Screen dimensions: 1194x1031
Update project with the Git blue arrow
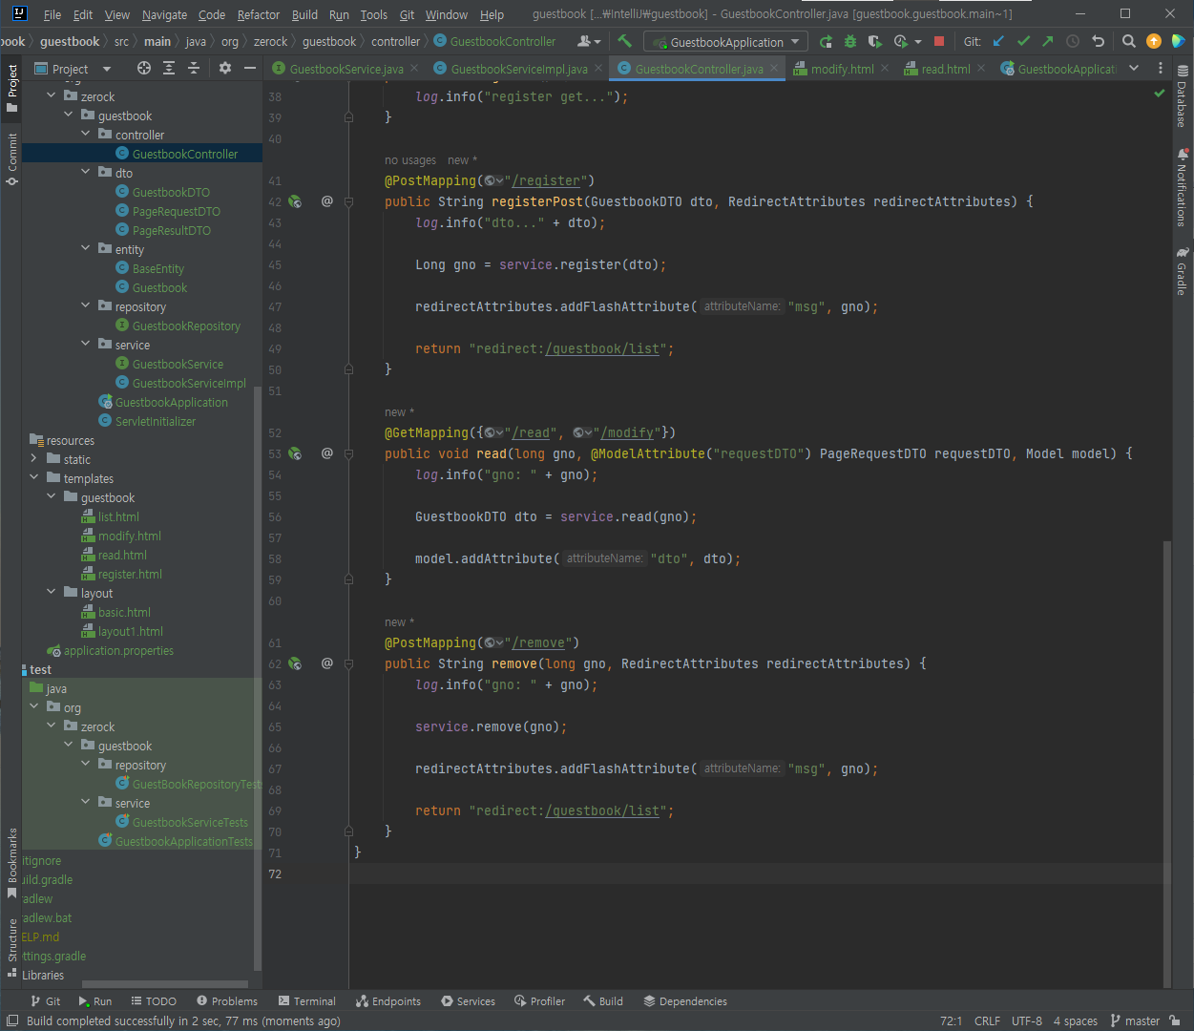pyautogui.click(x=998, y=41)
